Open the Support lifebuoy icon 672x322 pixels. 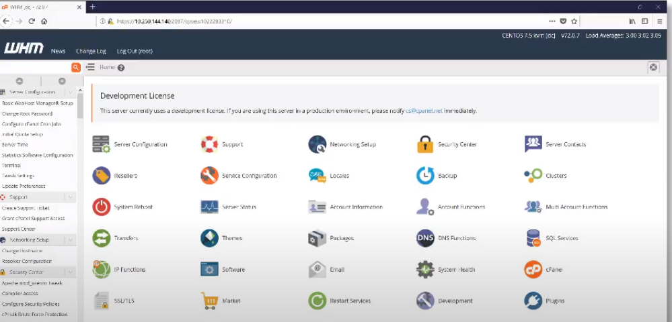coord(209,144)
